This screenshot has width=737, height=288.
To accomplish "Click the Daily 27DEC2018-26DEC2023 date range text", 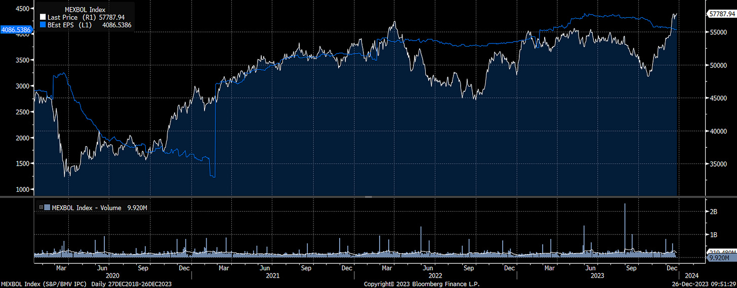I will [x=131, y=284].
